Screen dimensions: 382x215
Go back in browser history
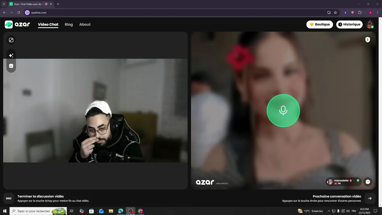click(x=4, y=13)
